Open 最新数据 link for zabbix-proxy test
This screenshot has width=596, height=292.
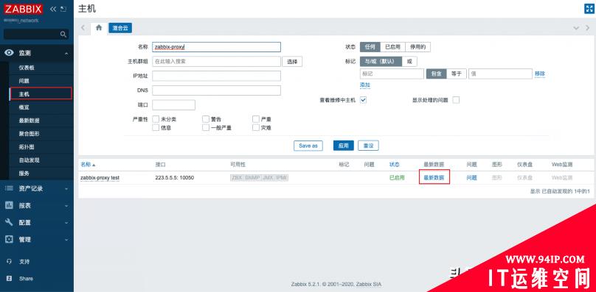click(x=434, y=177)
